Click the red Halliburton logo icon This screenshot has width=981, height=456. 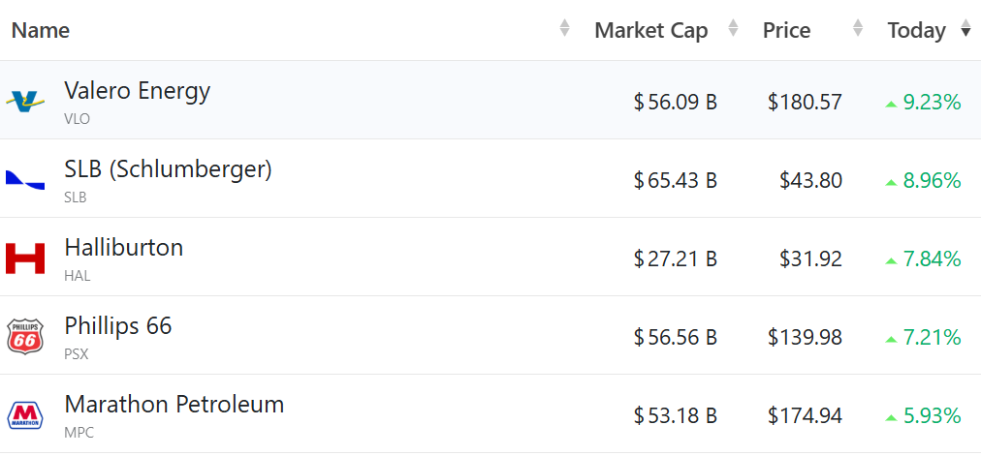click(25, 258)
